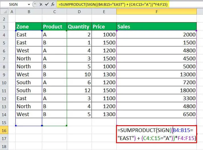Confirm the formula with the checkmark icon
Image resolution: width=203 pixels, height=150 pixels.
tap(47, 4)
